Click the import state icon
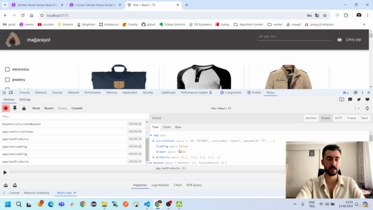The width and height of the screenshot is (373, 210). (x=6, y=185)
